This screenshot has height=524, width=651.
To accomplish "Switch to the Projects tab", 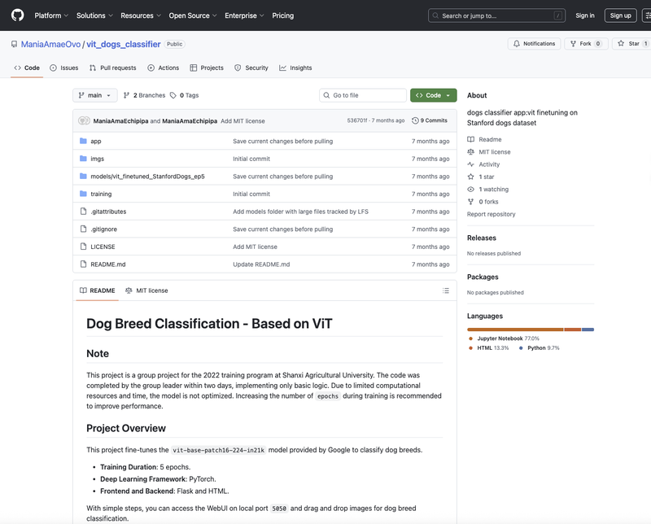I will 207,68.
